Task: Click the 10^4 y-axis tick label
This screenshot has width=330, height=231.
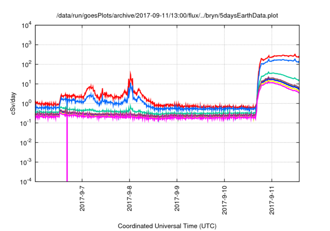Action: (27, 25)
